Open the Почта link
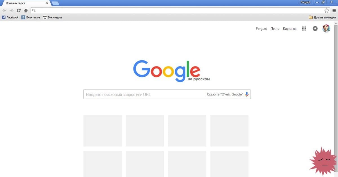 pyautogui.click(x=275, y=29)
